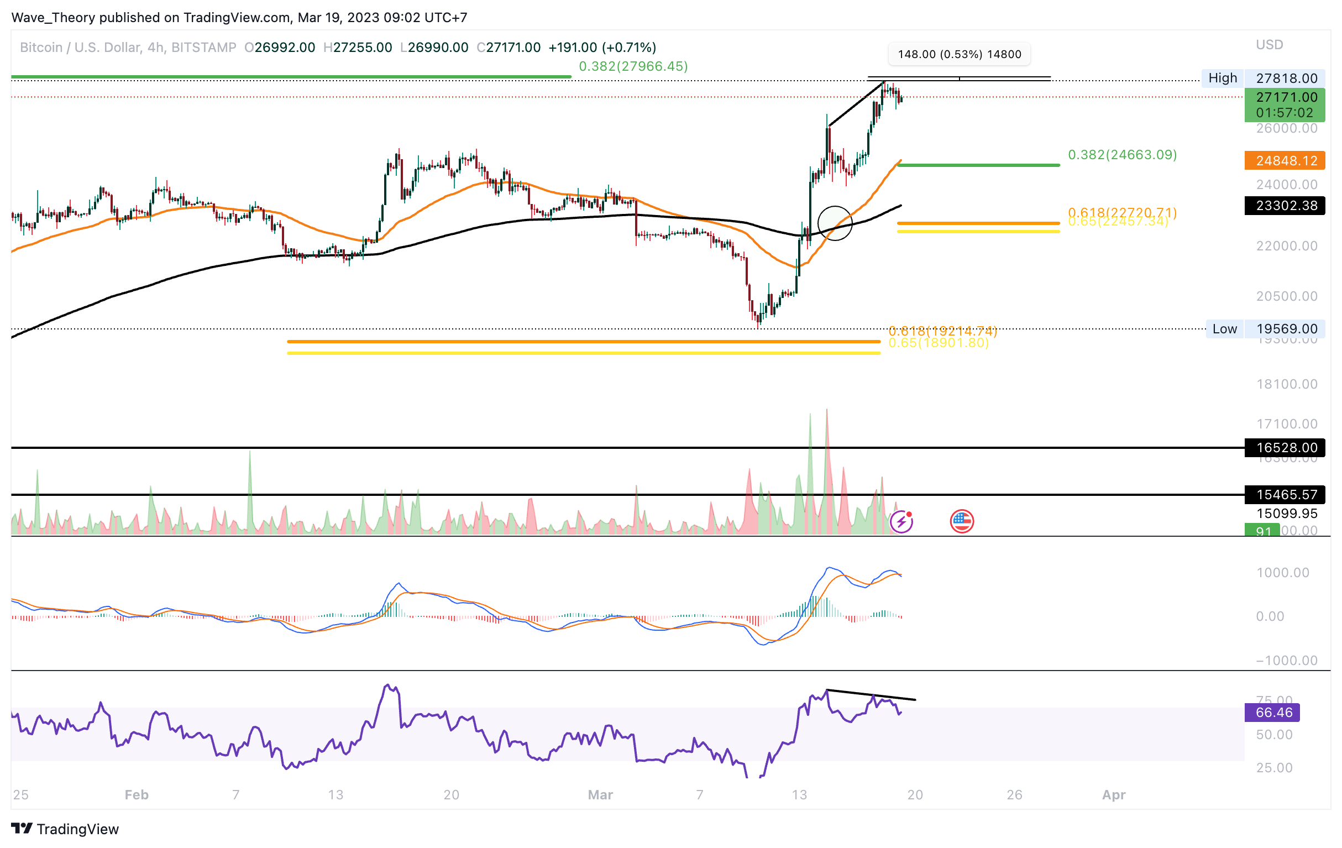Click the purple lightning bolt event icon
The image size is (1342, 848).
pyautogui.click(x=901, y=522)
